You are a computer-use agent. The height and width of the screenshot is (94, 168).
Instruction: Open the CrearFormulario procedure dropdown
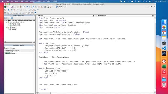tap(153, 16)
